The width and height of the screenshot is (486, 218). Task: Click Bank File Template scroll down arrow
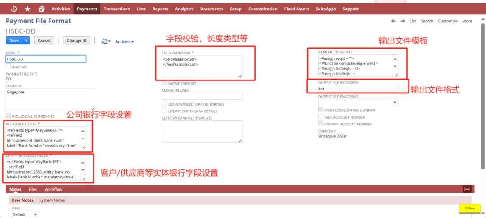pyautogui.click(x=395, y=66)
